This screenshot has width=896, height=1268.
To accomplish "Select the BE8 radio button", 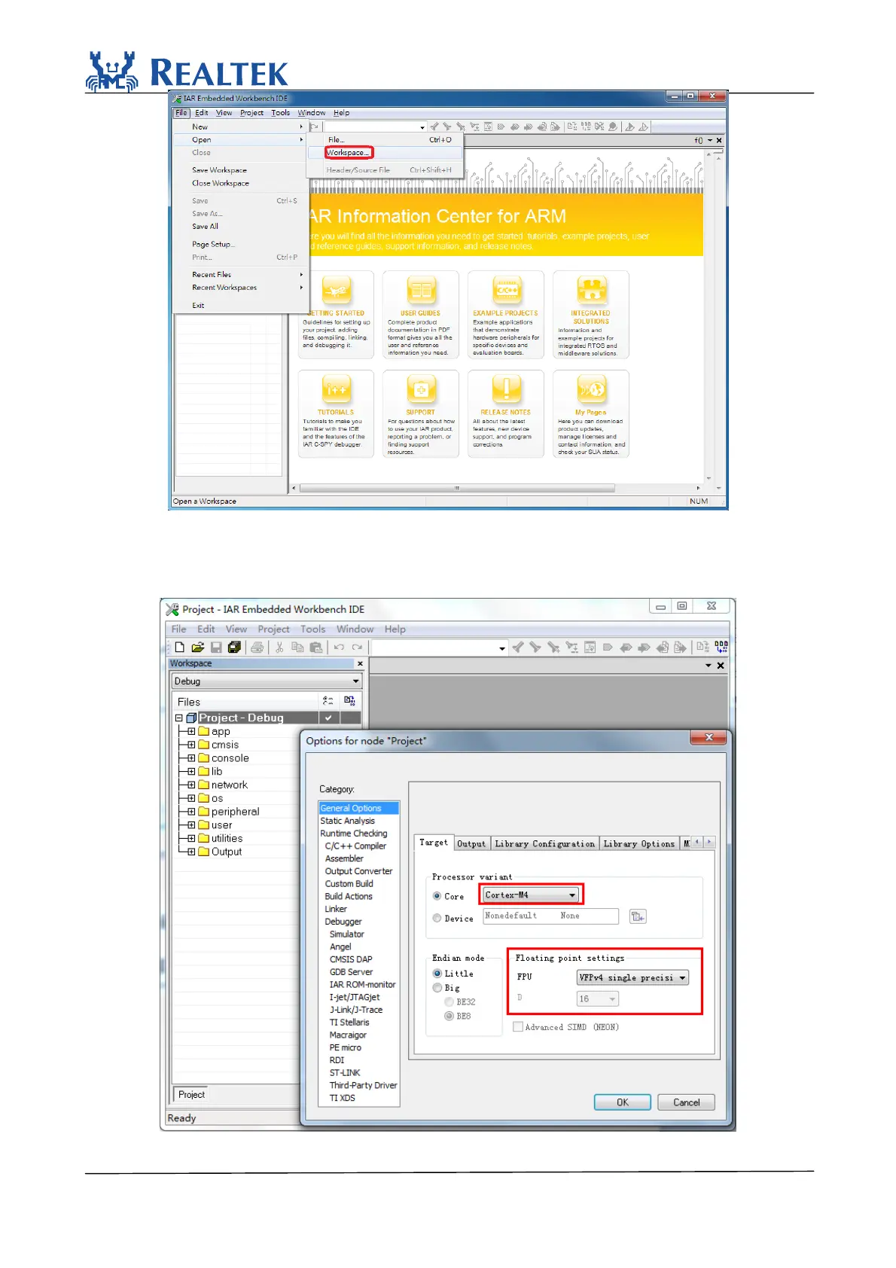I will (449, 1017).
